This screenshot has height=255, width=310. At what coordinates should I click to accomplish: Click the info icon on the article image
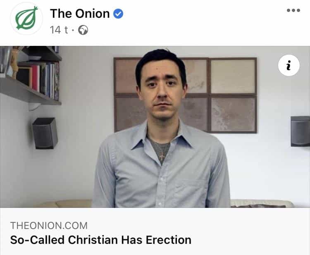coord(289,65)
